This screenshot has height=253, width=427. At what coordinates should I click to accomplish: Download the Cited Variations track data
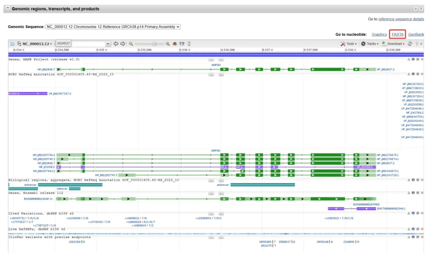pos(409,213)
